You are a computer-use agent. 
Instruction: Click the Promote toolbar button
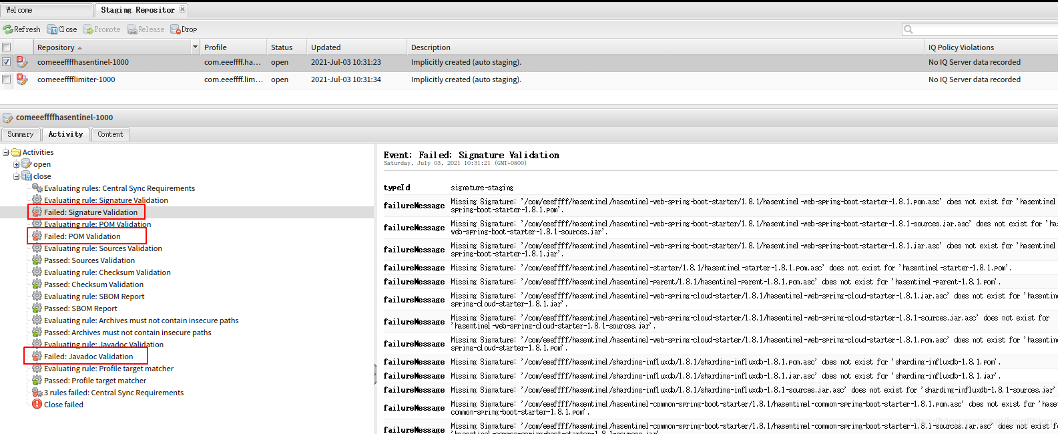tap(101, 29)
